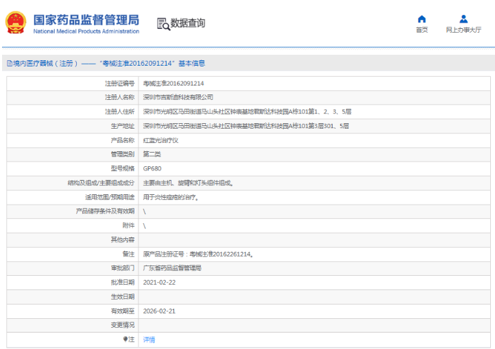Click 数据查询 label
The height and width of the screenshot is (349, 495).
[x=188, y=23]
